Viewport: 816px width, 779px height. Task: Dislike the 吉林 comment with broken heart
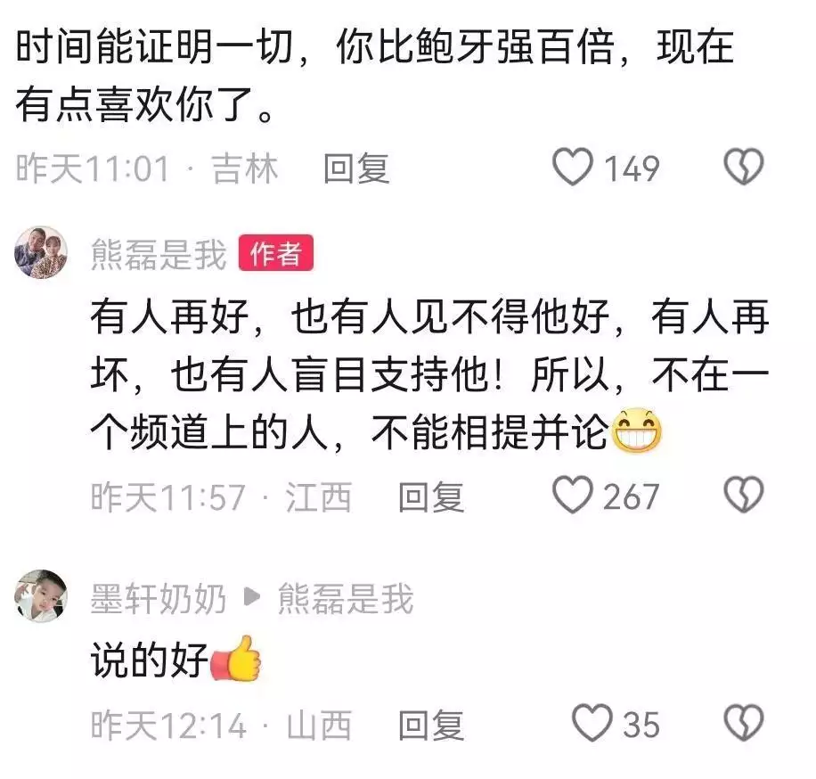click(744, 167)
